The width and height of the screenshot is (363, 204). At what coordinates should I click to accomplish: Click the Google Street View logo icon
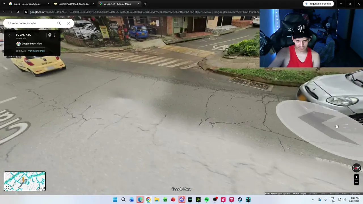pyautogui.click(x=18, y=44)
